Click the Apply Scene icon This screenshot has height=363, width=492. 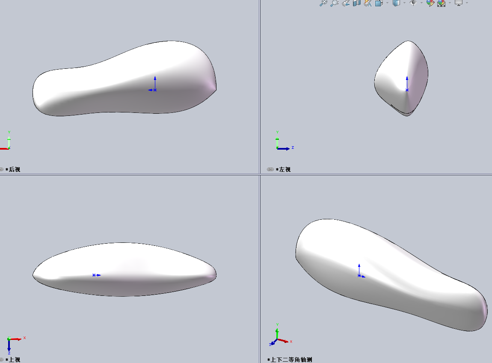coord(441,3)
